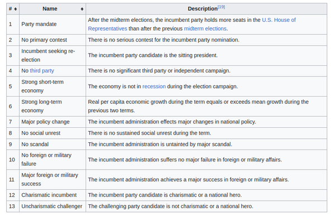Click the Name column sort arrows

(x=82, y=9)
